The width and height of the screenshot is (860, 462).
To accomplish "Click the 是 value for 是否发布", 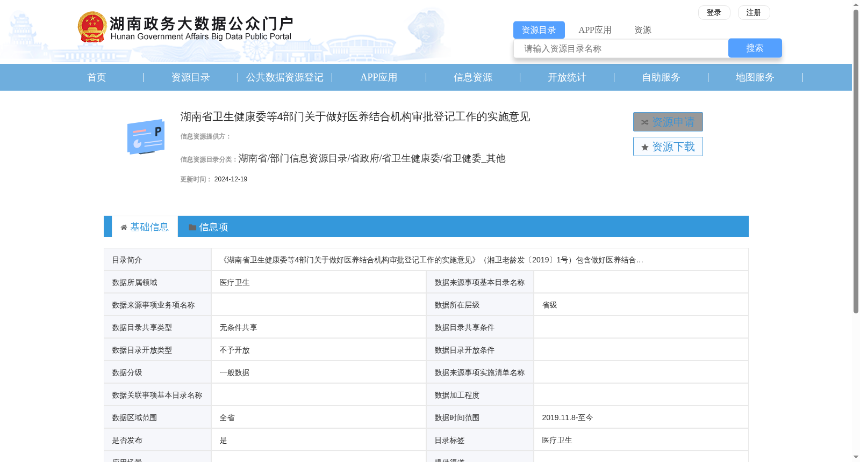I will 223,440.
